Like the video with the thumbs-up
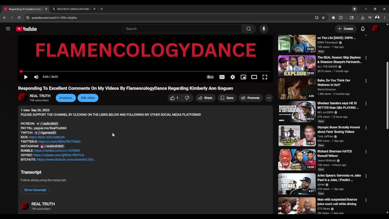The image size is (389, 219). [x=174, y=98]
